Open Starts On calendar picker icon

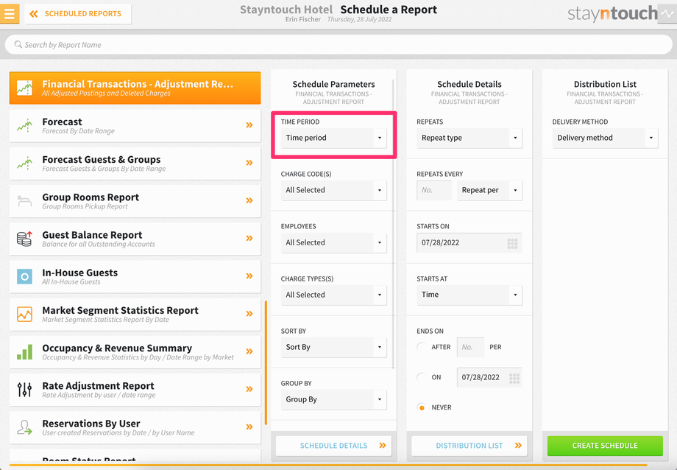click(x=512, y=243)
